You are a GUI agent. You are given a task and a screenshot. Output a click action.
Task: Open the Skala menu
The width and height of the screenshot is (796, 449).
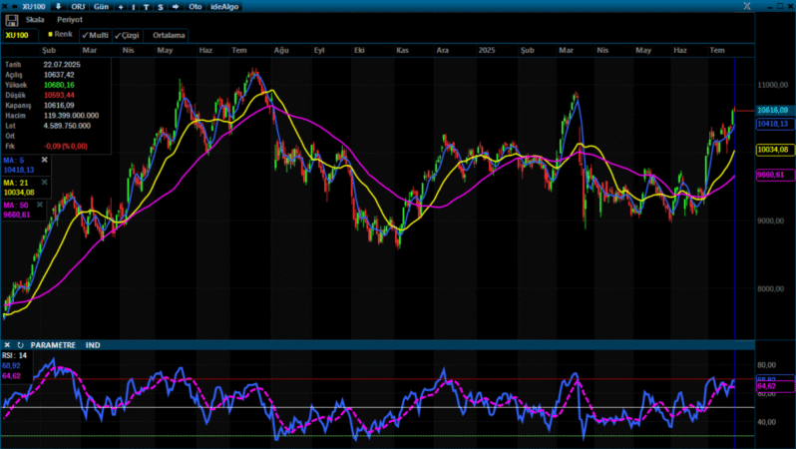pos(35,20)
